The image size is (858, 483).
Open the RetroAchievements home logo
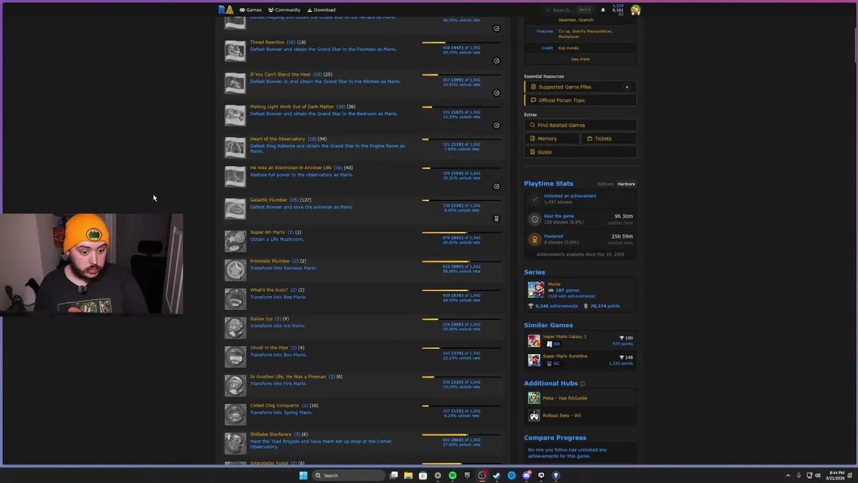[x=225, y=9]
